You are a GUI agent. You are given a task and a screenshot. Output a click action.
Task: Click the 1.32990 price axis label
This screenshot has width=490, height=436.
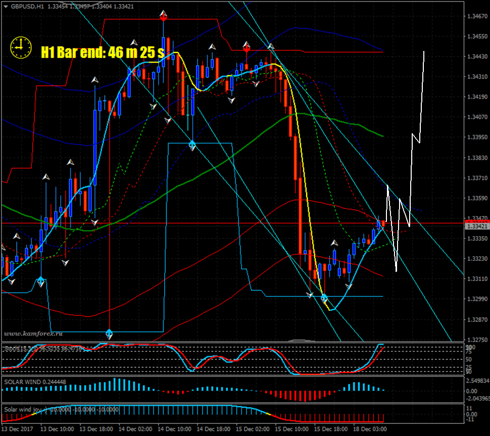pyautogui.click(x=477, y=299)
